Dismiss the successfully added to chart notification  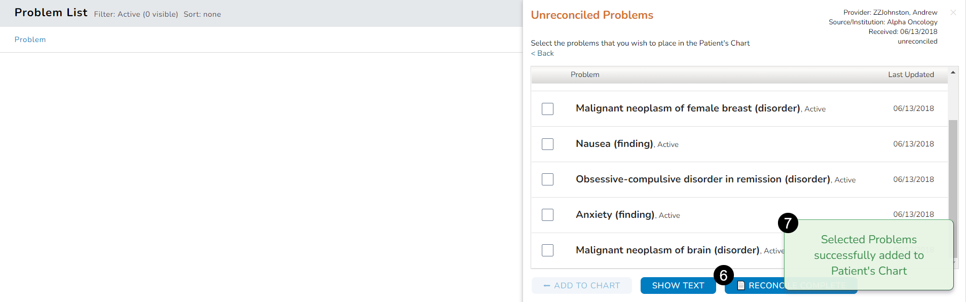pos(868,255)
